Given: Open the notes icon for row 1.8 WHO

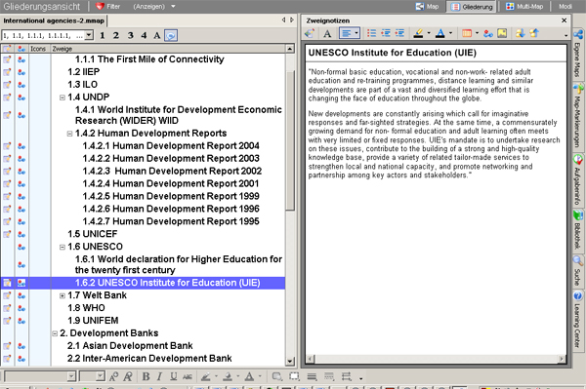Looking at the screenshot, I should click(7, 308).
